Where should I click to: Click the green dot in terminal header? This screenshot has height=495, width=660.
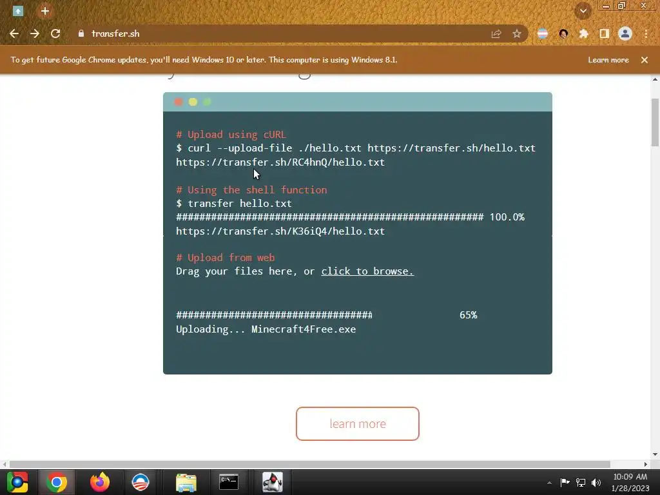tap(207, 102)
